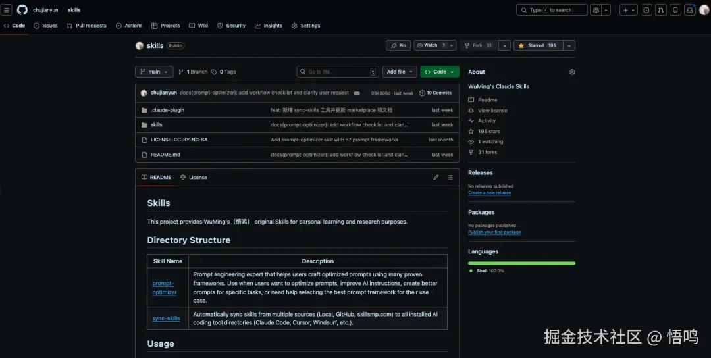Open the repositories icon in header

coord(675,10)
